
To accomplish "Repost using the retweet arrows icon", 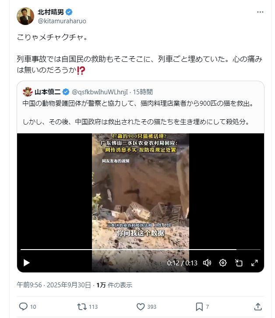I will (x=82, y=307).
